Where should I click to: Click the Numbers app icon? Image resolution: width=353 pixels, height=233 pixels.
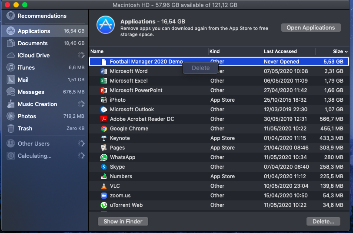tap(103, 176)
